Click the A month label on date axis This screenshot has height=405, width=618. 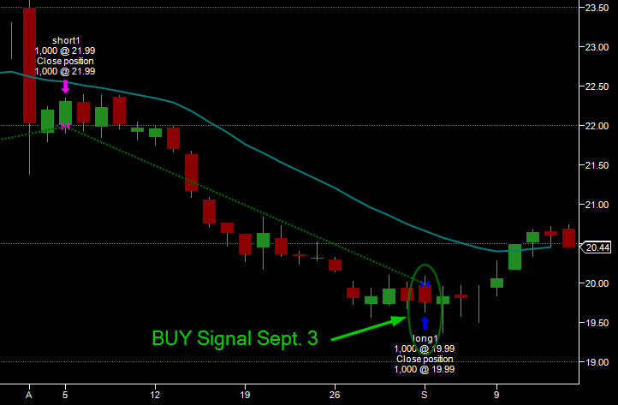pos(29,395)
